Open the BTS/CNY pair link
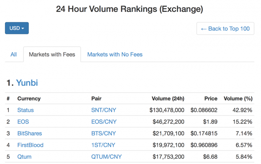 click(x=104, y=133)
